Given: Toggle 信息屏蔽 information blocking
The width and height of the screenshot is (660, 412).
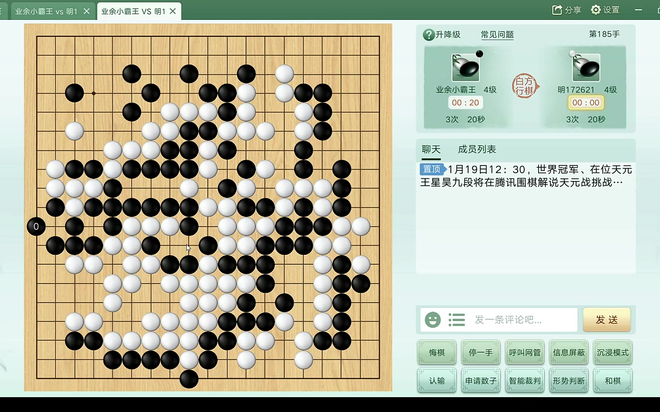Looking at the screenshot, I should (x=569, y=352).
